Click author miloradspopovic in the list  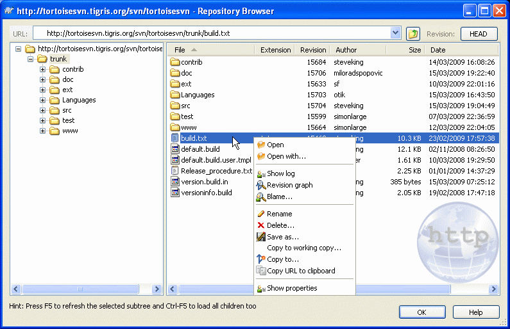coord(358,73)
